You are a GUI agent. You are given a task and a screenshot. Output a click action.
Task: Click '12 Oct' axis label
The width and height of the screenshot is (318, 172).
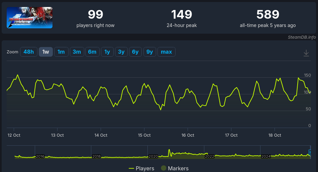pyautogui.click(x=14, y=135)
